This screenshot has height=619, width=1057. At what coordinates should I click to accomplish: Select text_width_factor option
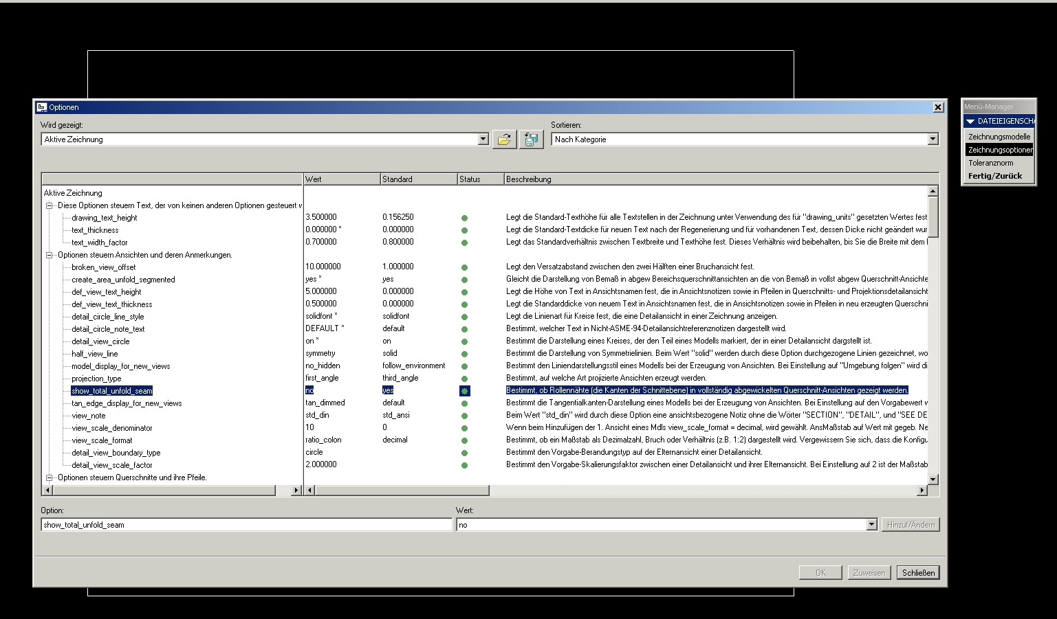[100, 243]
